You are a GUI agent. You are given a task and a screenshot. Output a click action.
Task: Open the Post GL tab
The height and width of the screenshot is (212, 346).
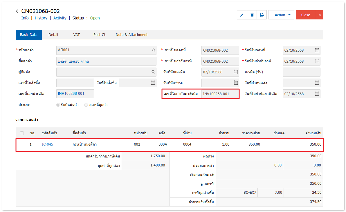click(x=100, y=35)
